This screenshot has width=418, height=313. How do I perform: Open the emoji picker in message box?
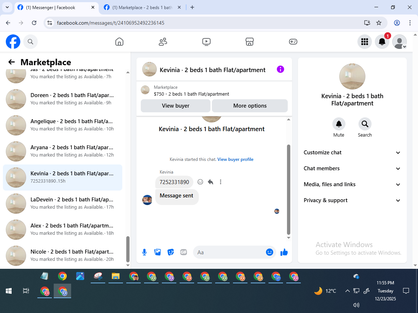[x=270, y=252]
